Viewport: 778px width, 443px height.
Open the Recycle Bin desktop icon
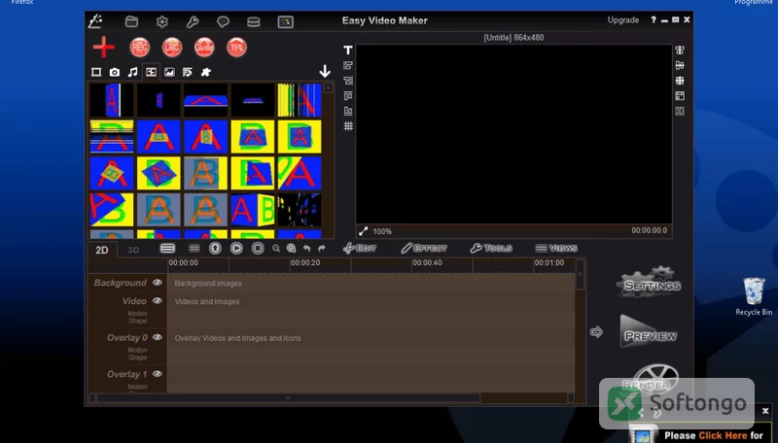pyautogui.click(x=754, y=296)
